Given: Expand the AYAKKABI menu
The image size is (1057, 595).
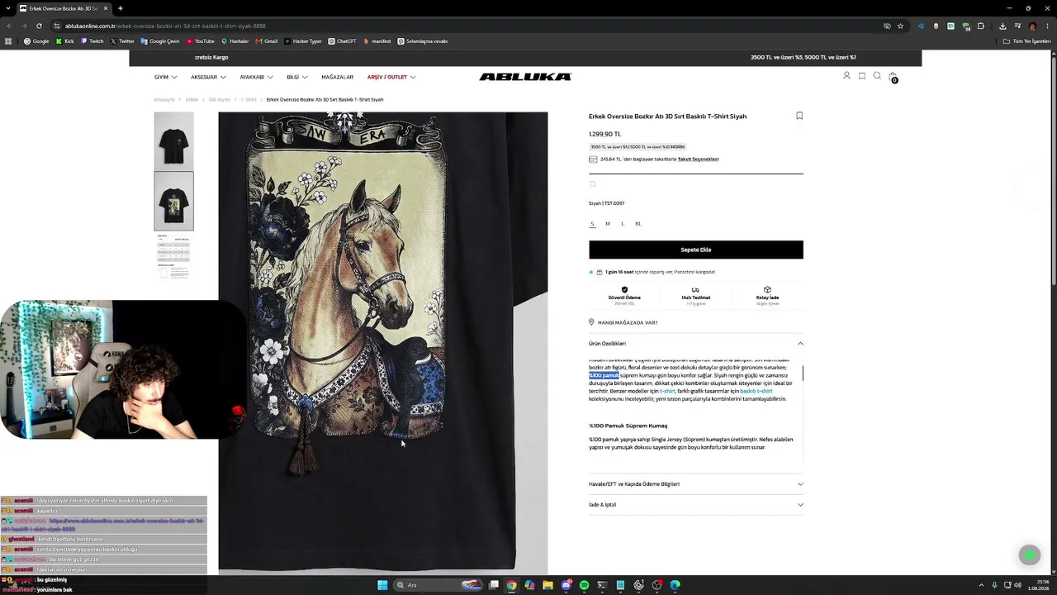Looking at the screenshot, I should pyautogui.click(x=256, y=77).
